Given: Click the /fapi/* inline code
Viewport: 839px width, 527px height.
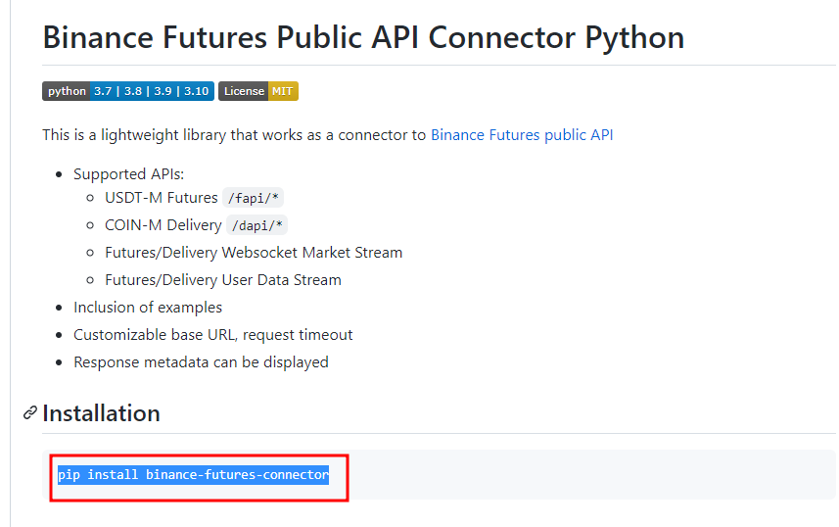Looking at the screenshot, I should (x=253, y=198).
